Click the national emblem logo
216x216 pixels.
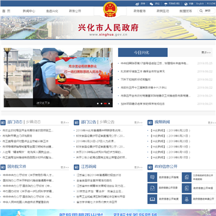[110, 9]
